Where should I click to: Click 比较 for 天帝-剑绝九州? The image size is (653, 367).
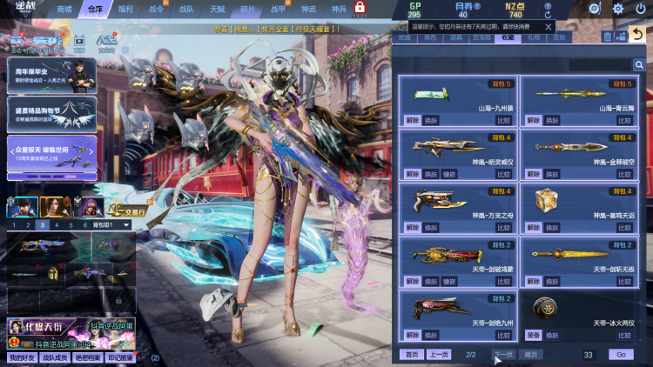[504, 335]
